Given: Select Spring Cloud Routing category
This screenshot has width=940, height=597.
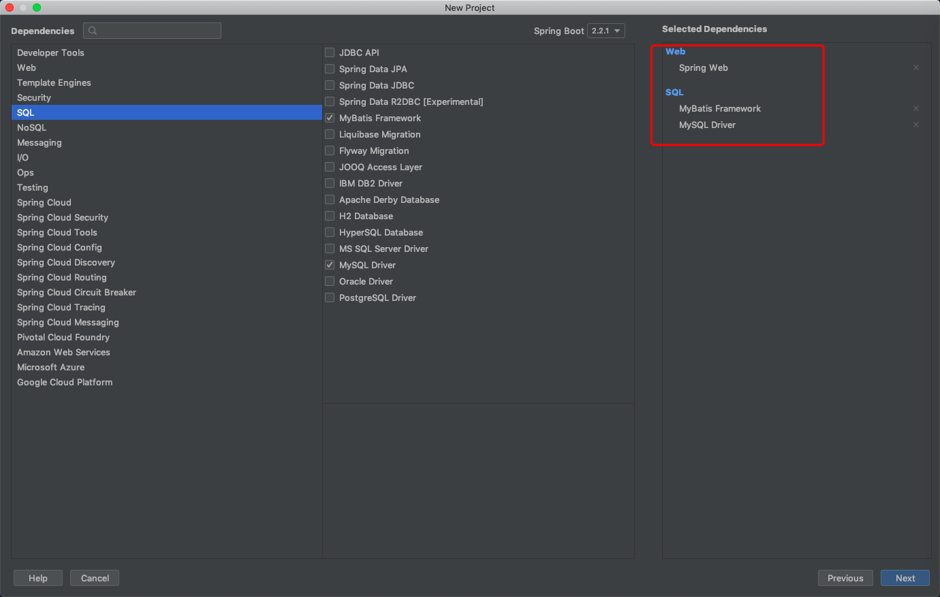Looking at the screenshot, I should (x=167, y=277).
